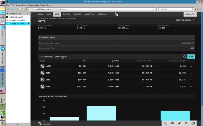The width and height of the screenshot is (203, 126).
Task: Open the Telegram footer icon
Action: click(x=179, y=123)
